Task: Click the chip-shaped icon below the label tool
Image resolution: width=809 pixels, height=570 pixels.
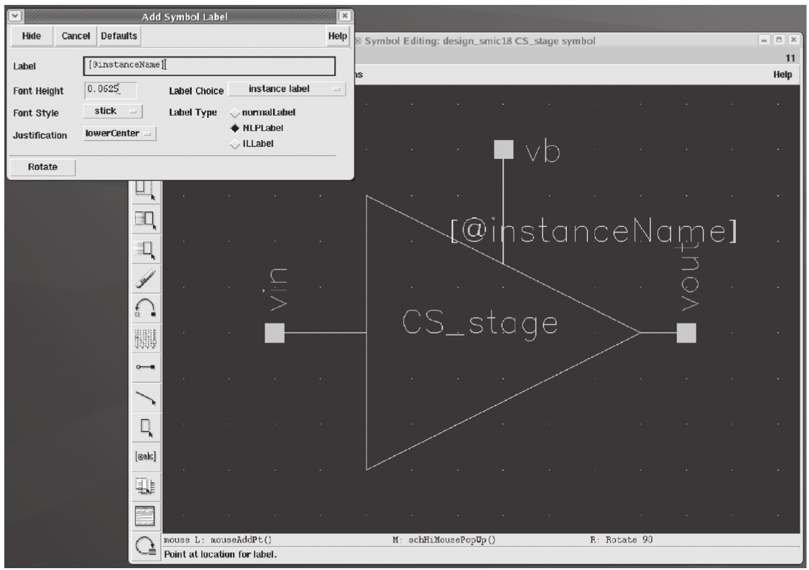Action: pyautogui.click(x=145, y=486)
